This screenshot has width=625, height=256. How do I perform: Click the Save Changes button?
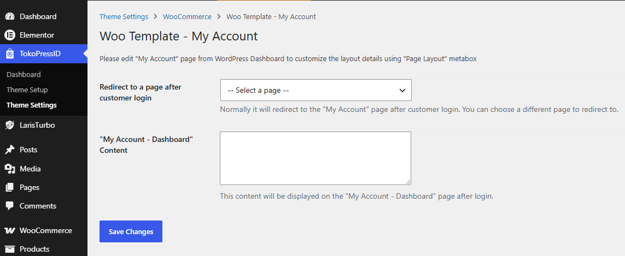click(x=131, y=231)
